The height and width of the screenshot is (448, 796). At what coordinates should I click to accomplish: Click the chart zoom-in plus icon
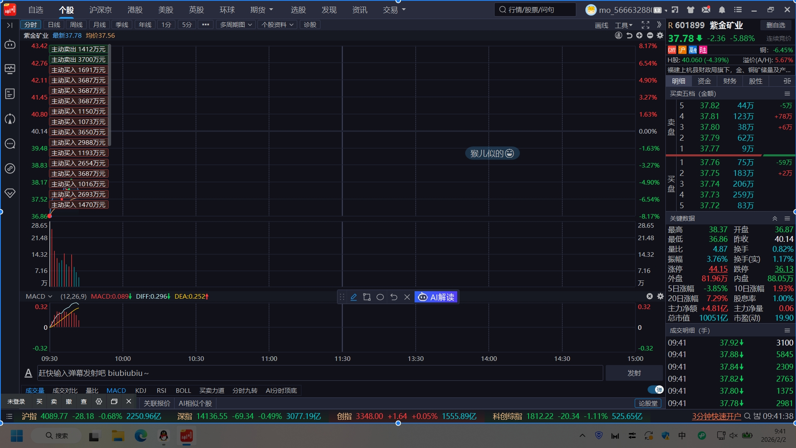(639, 36)
